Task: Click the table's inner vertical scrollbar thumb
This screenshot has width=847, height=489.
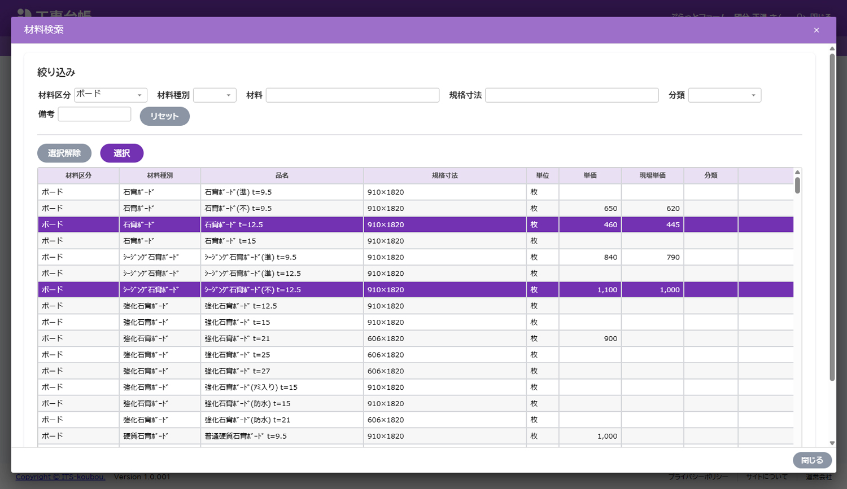Action: 797,185
